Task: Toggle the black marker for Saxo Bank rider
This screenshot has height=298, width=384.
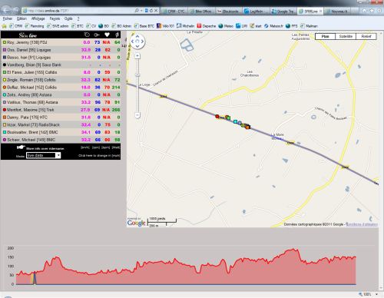Action: [x=5, y=65]
